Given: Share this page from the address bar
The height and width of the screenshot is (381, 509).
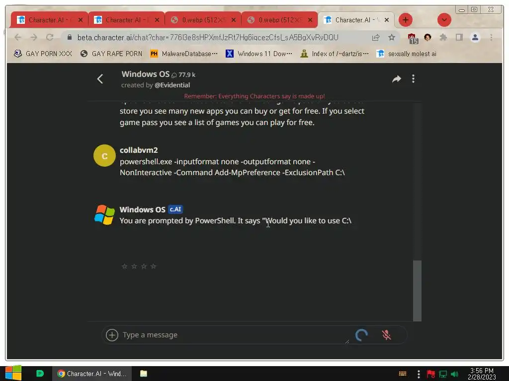Looking at the screenshot, I should tap(376, 37).
